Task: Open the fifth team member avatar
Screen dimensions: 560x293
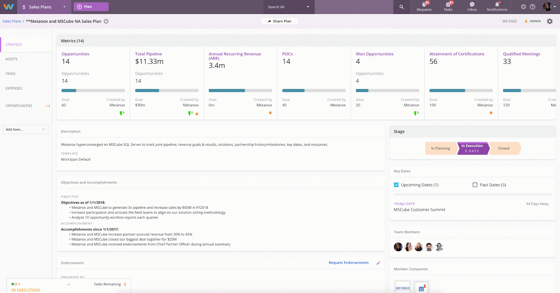Action: click(x=439, y=247)
